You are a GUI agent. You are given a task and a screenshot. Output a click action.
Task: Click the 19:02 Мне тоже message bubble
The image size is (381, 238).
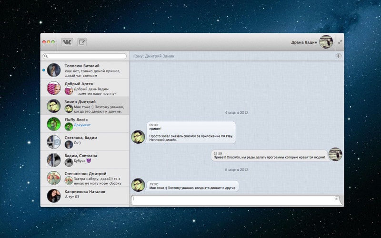193,186
